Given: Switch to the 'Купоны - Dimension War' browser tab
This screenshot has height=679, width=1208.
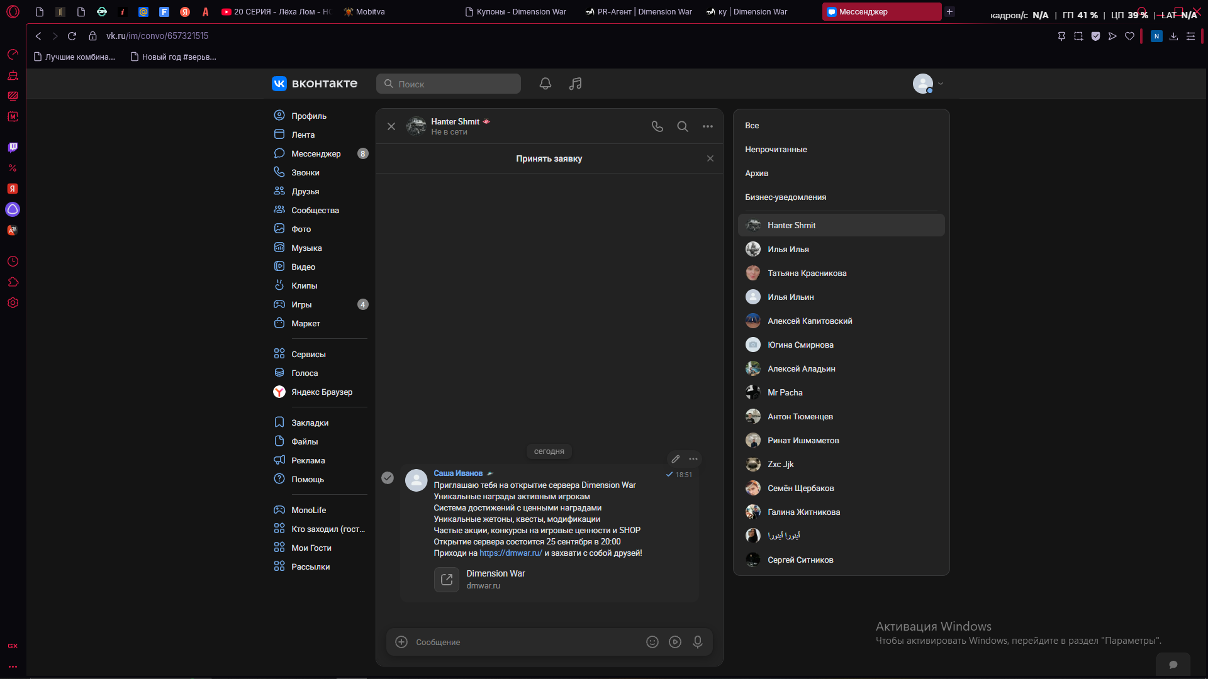Looking at the screenshot, I should tap(516, 11).
